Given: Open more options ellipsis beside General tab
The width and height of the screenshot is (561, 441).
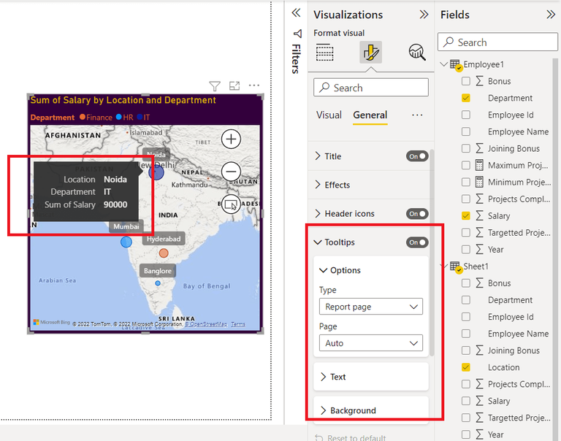Looking at the screenshot, I should pos(417,115).
